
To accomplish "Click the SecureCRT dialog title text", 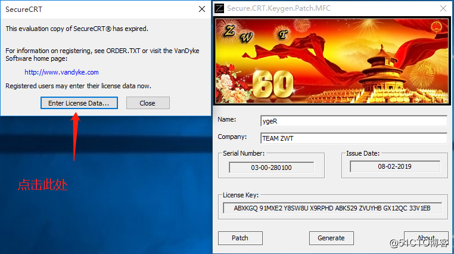I will [24, 10].
